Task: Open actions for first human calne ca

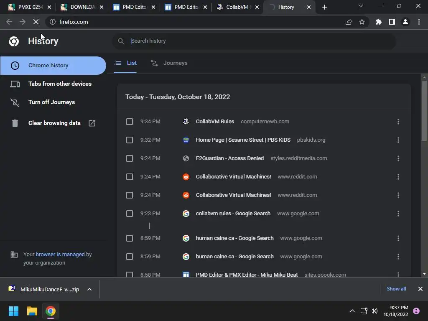Action: pyautogui.click(x=398, y=238)
